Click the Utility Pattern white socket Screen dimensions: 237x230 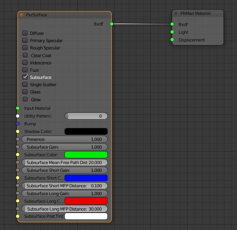click(x=18, y=116)
